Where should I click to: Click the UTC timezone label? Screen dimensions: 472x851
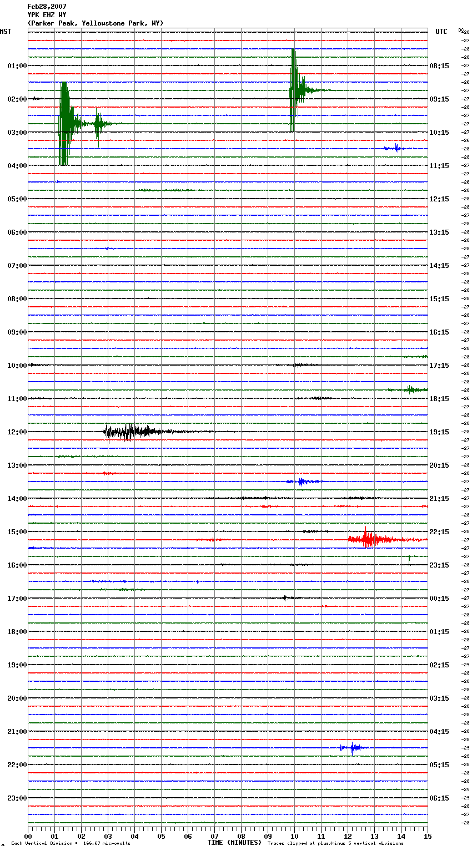point(441,32)
